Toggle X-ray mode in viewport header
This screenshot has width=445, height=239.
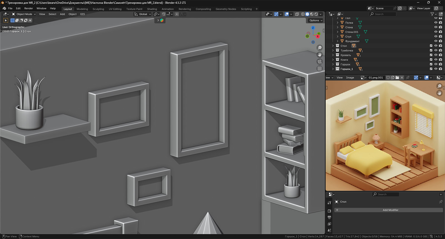click(x=297, y=14)
